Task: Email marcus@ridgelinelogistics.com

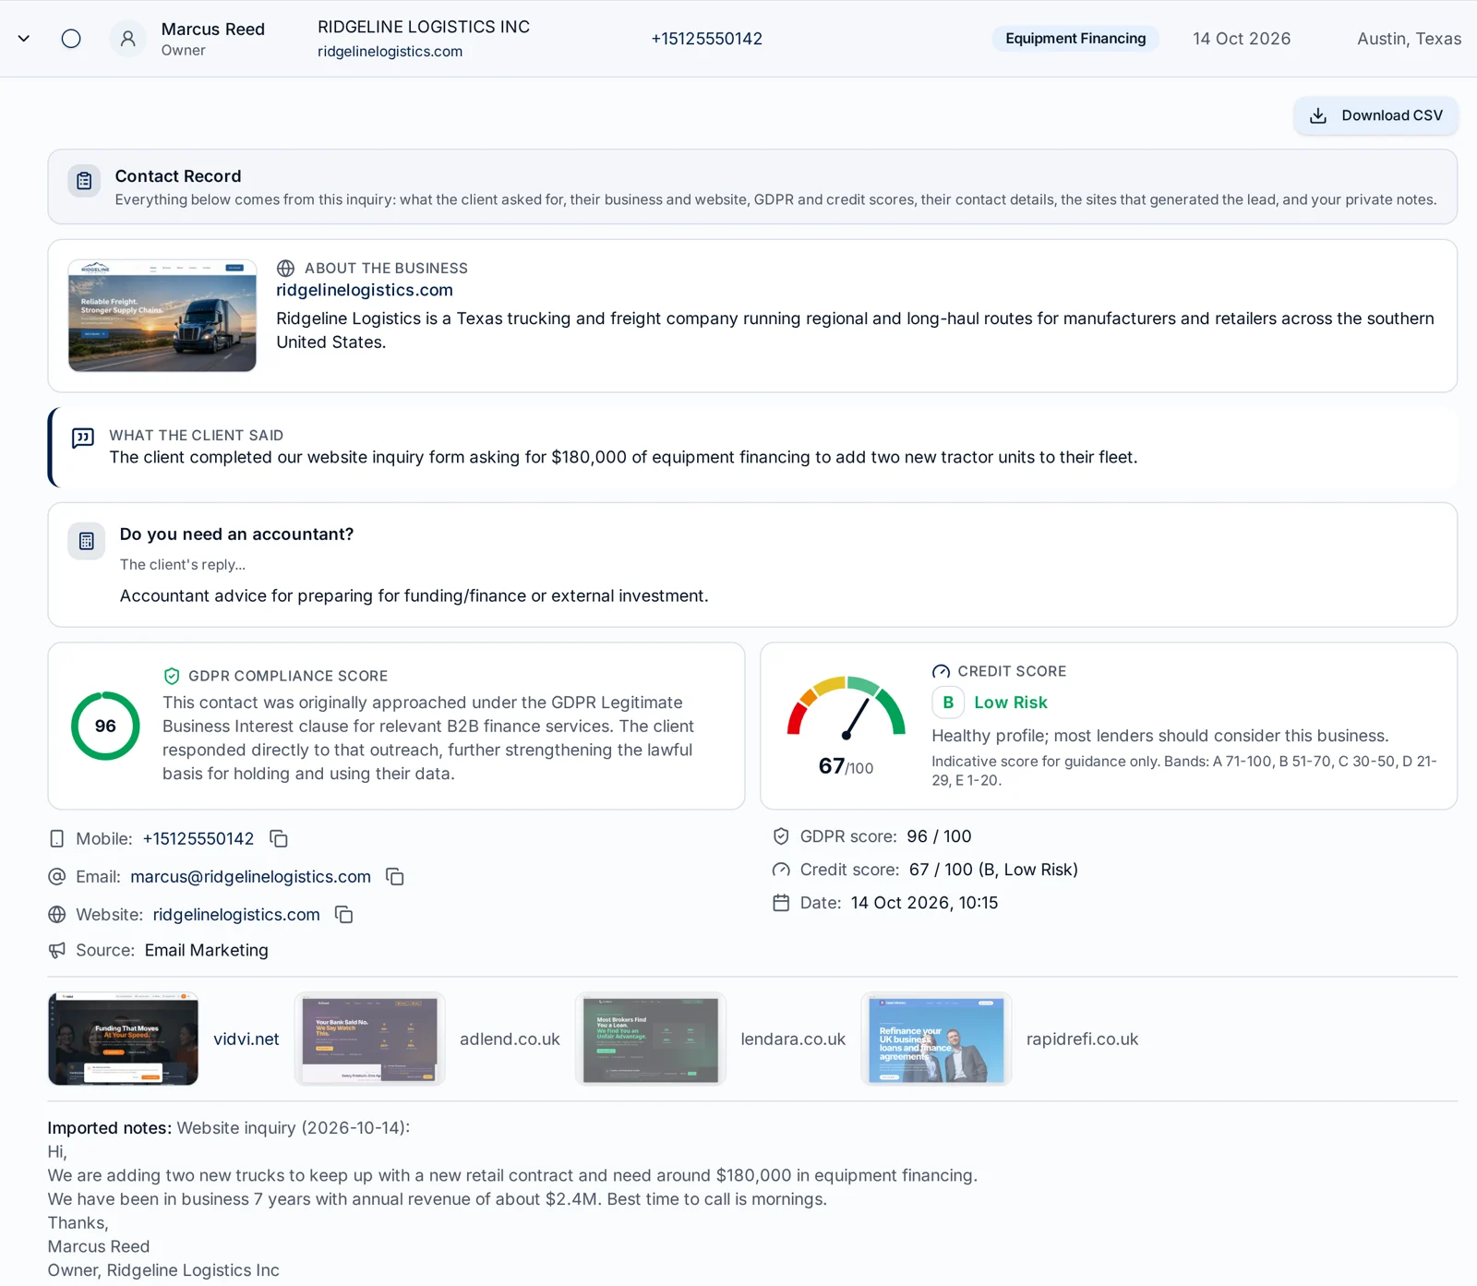Action: [x=251, y=877]
